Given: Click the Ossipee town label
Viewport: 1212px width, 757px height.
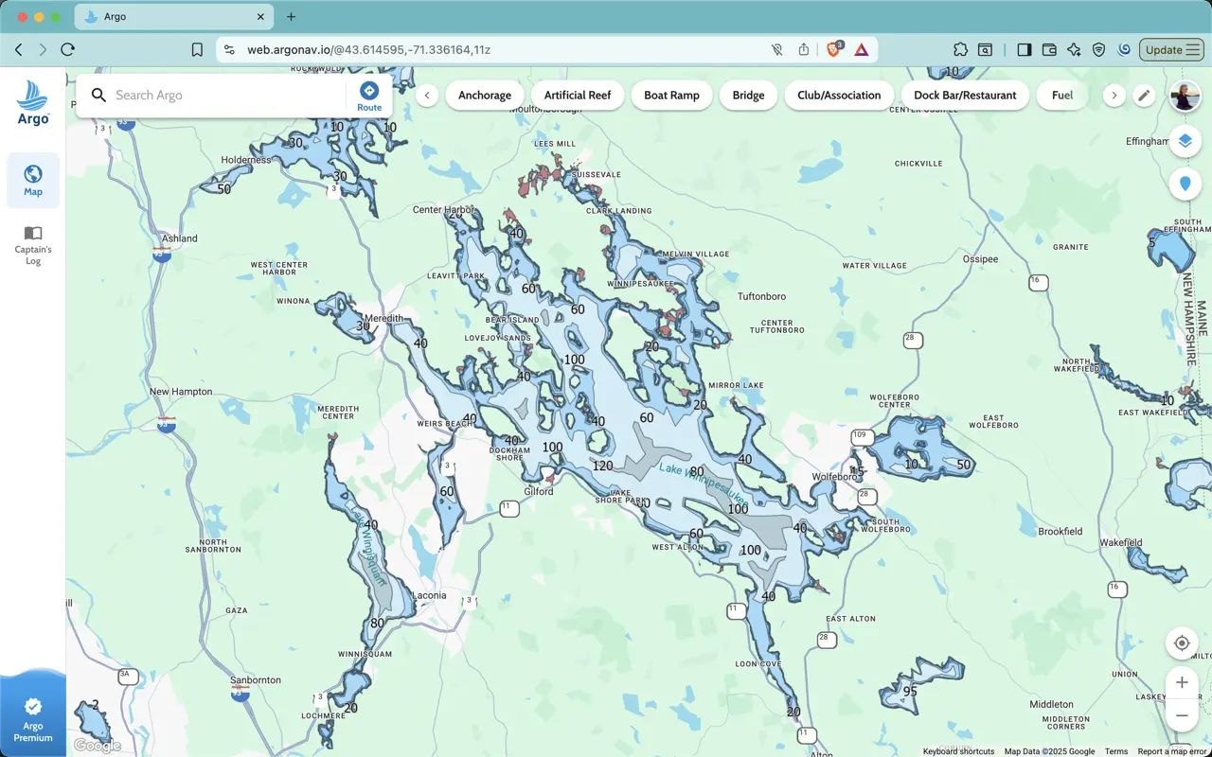Looking at the screenshot, I should click(x=980, y=258).
